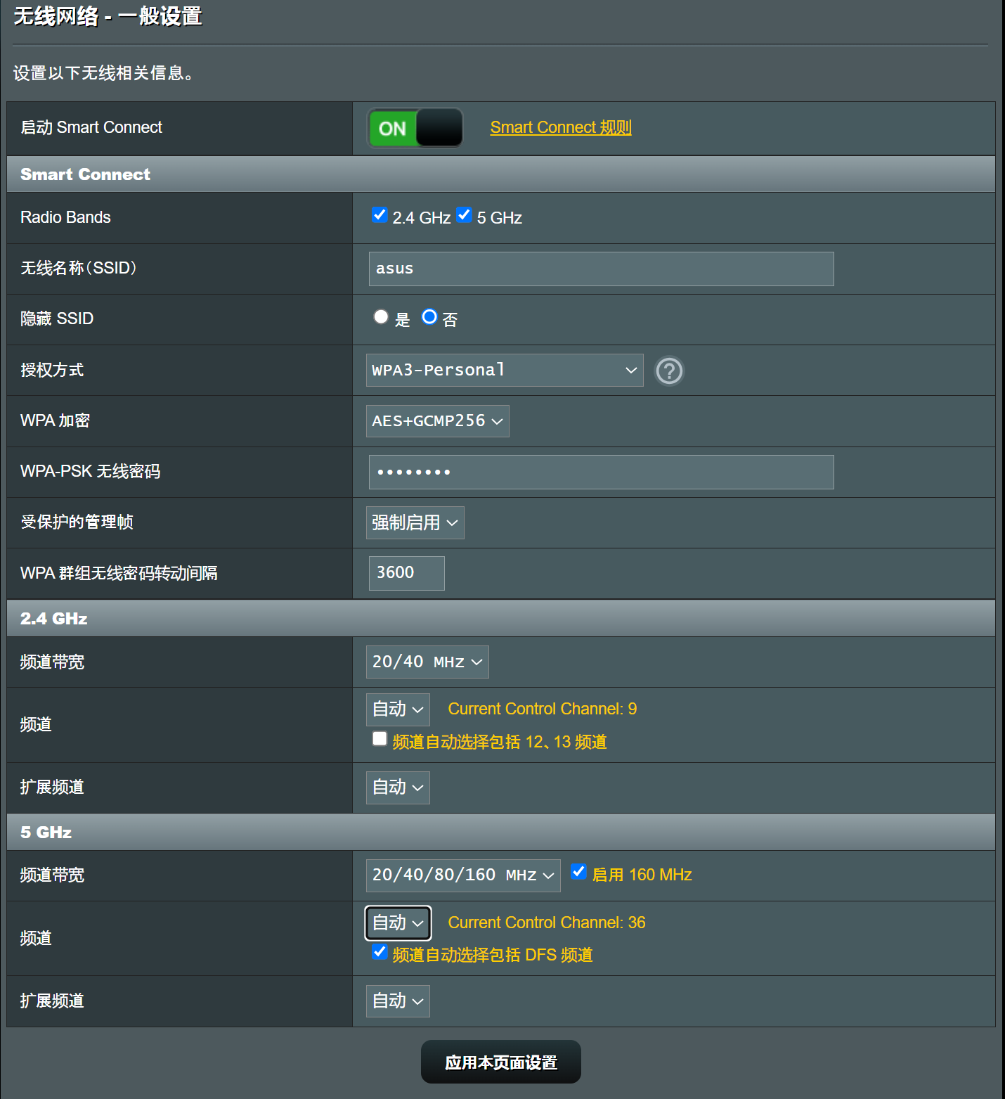Open the WPA3-Personal authentication dropdown
The width and height of the screenshot is (1005, 1099).
[504, 371]
